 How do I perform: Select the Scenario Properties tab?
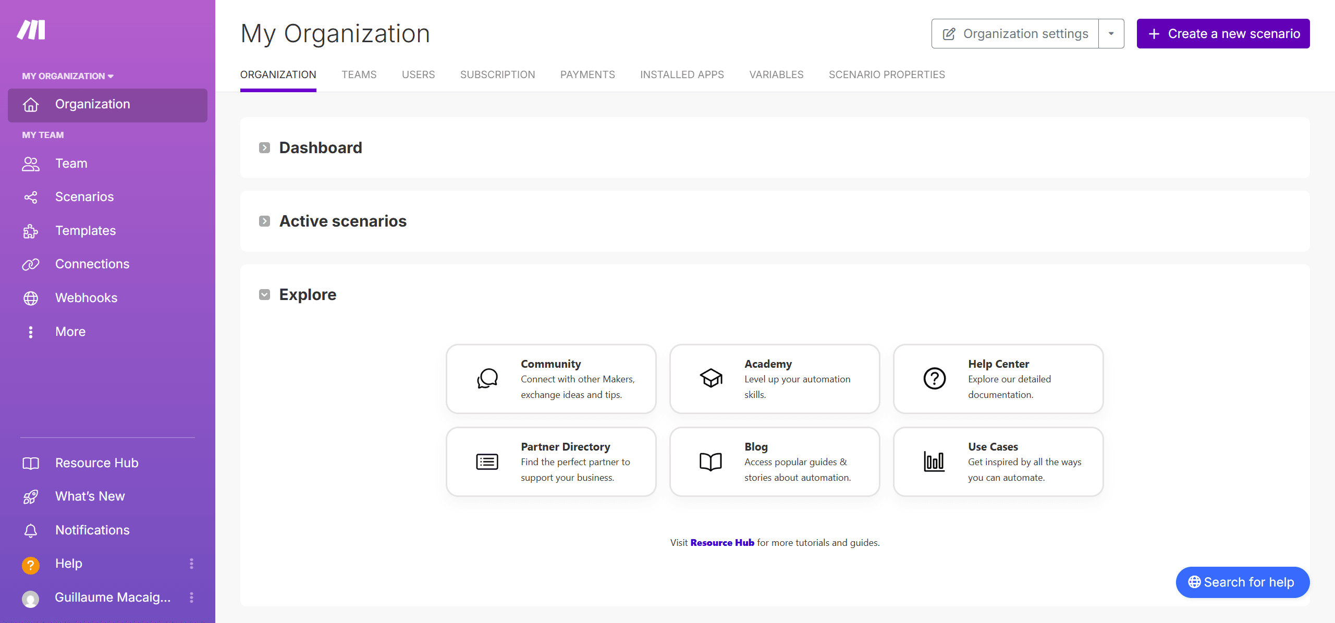pyautogui.click(x=887, y=74)
